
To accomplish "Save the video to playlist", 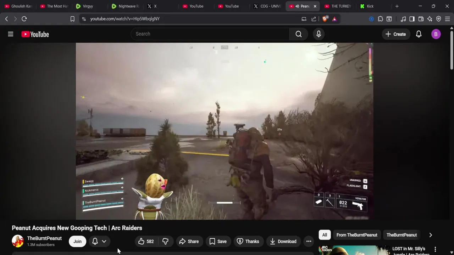I will 218,242.
